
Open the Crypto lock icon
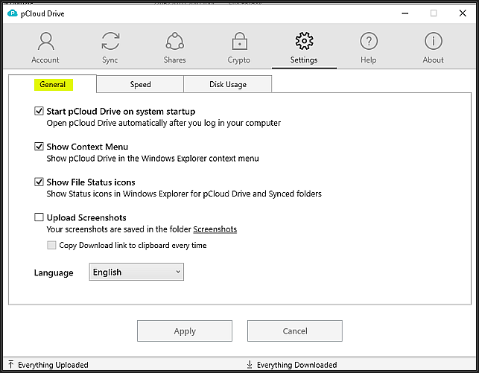coord(240,41)
